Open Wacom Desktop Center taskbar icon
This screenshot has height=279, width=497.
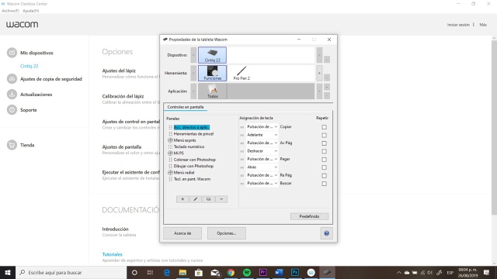311,272
